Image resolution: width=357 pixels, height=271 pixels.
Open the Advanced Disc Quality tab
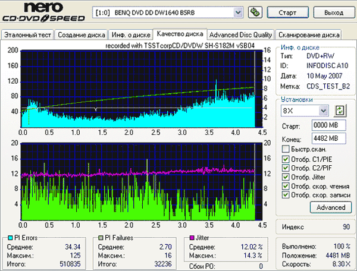click(240, 35)
